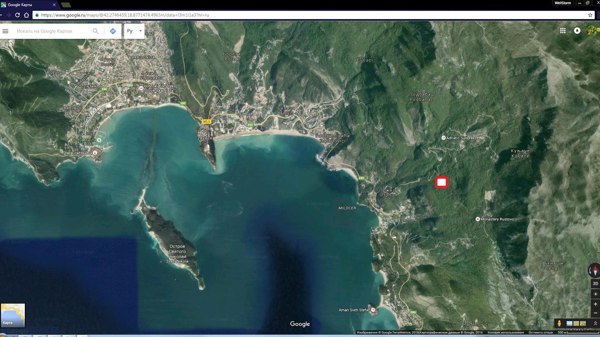Pick up the Street View pegman
Screen dimensions: 600x337
pyautogui.click(x=559, y=323)
